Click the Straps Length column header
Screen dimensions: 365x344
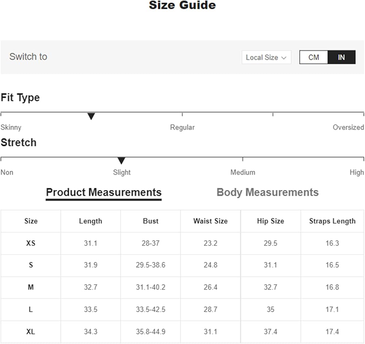pyautogui.click(x=332, y=221)
